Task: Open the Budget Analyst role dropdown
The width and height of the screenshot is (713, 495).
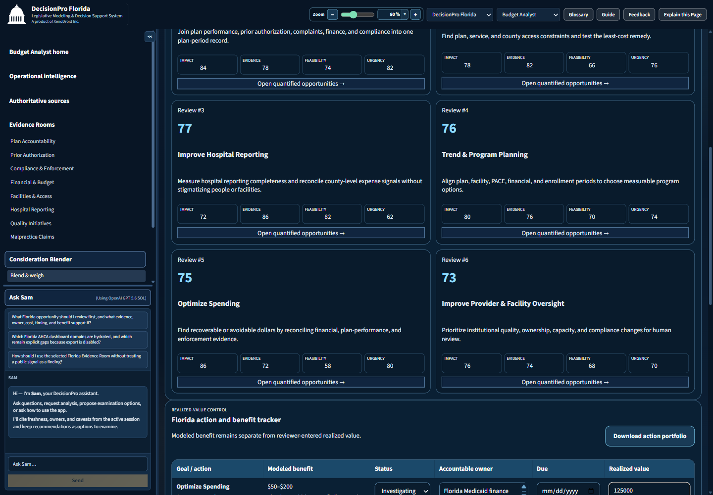Action: 528,14
